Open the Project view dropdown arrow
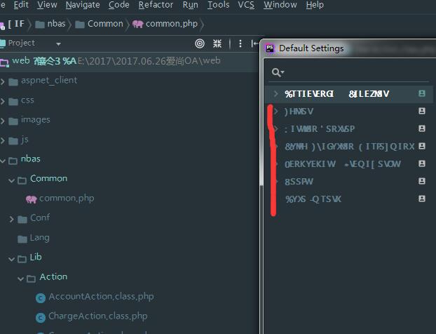The height and width of the screenshot is (334, 436). (x=58, y=44)
